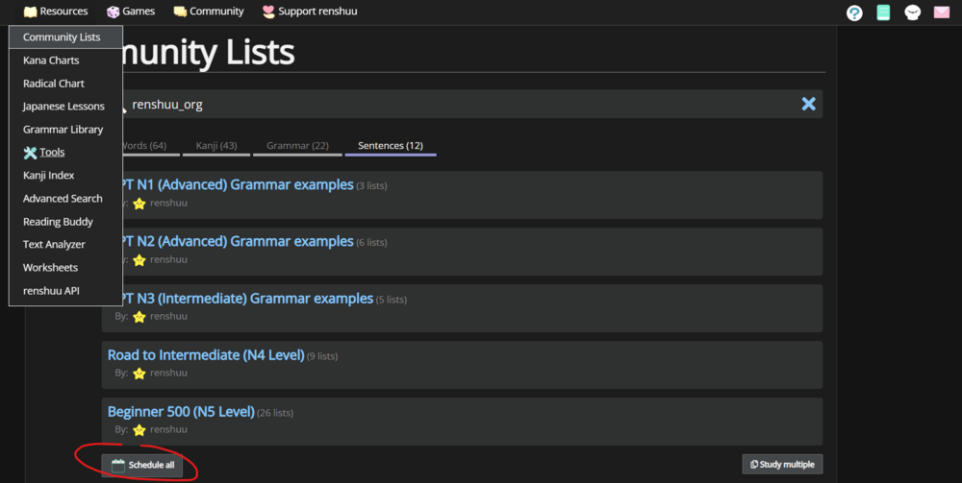Click the Tools wrench icon in menu
962x483 pixels.
pyautogui.click(x=30, y=153)
